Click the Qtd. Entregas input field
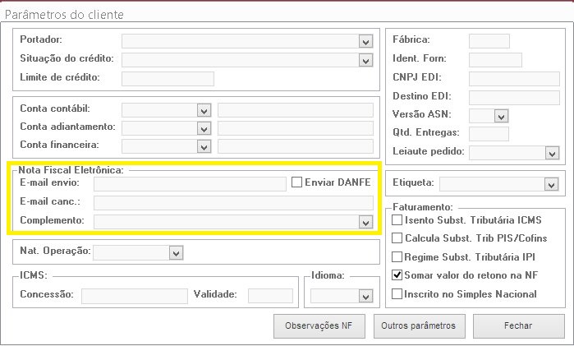 [x=489, y=134]
